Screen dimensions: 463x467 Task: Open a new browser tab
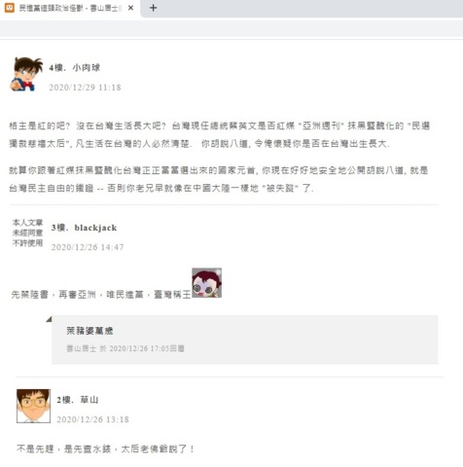(x=154, y=8)
